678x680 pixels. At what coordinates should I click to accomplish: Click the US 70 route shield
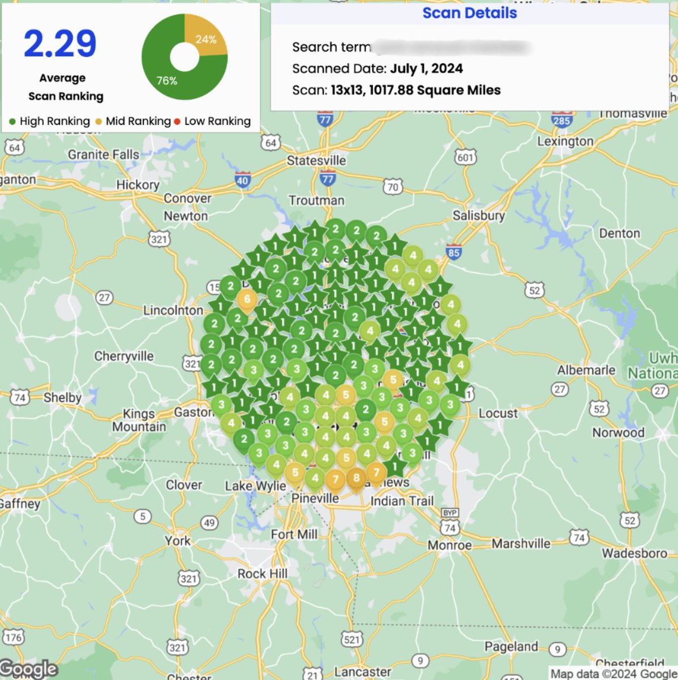click(x=393, y=186)
